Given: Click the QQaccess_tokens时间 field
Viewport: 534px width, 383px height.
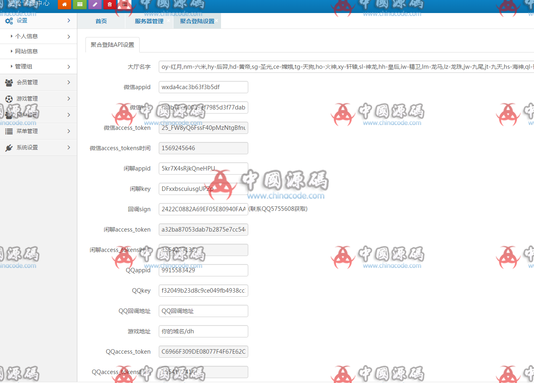Looking at the screenshot, I should [203, 372].
